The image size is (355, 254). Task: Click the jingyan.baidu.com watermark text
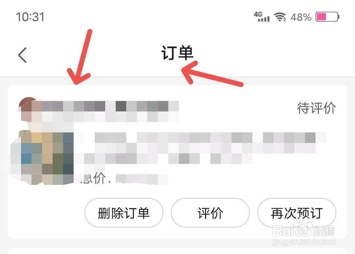pyautogui.click(x=304, y=242)
